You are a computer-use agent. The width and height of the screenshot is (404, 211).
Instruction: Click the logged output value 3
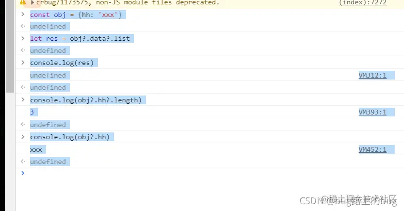coord(32,112)
